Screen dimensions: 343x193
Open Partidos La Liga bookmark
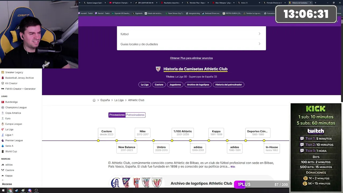252,13
